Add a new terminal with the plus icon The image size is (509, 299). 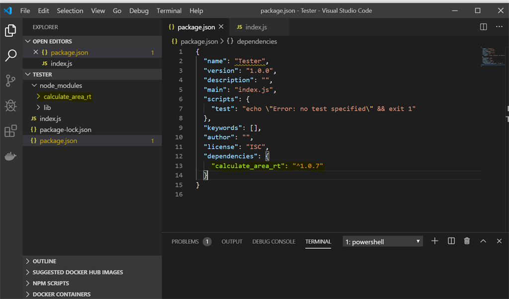pyautogui.click(x=434, y=241)
